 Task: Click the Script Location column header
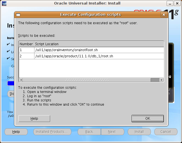pyautogui.click(x=99, y=44)
